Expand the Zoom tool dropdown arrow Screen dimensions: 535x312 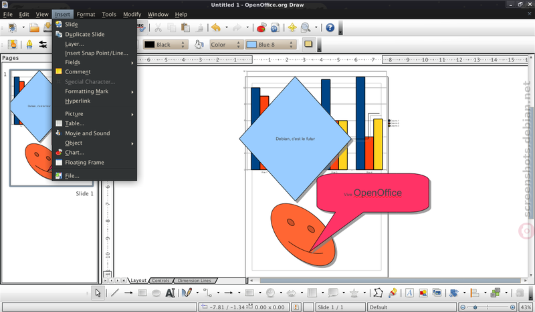(316, 27)
